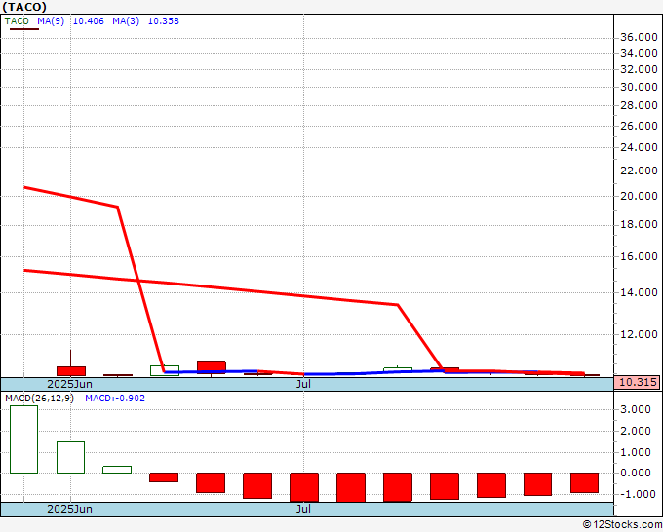Image resolution: width=663 pixels, height=532 pixels.
Task: Click the 16.000 price axis label
Action: (639, 256)
